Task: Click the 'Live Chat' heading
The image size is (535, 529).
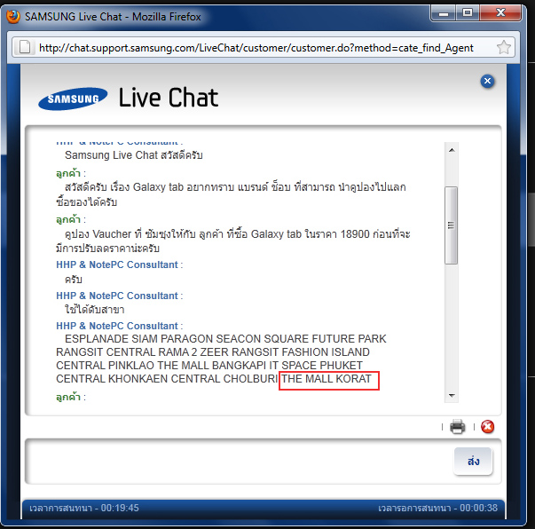Action: point(169,98)
